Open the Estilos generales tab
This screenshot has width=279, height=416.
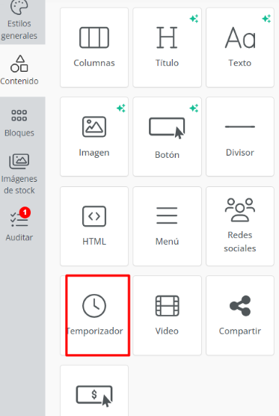pyautogui.click(x=19, y=22)
